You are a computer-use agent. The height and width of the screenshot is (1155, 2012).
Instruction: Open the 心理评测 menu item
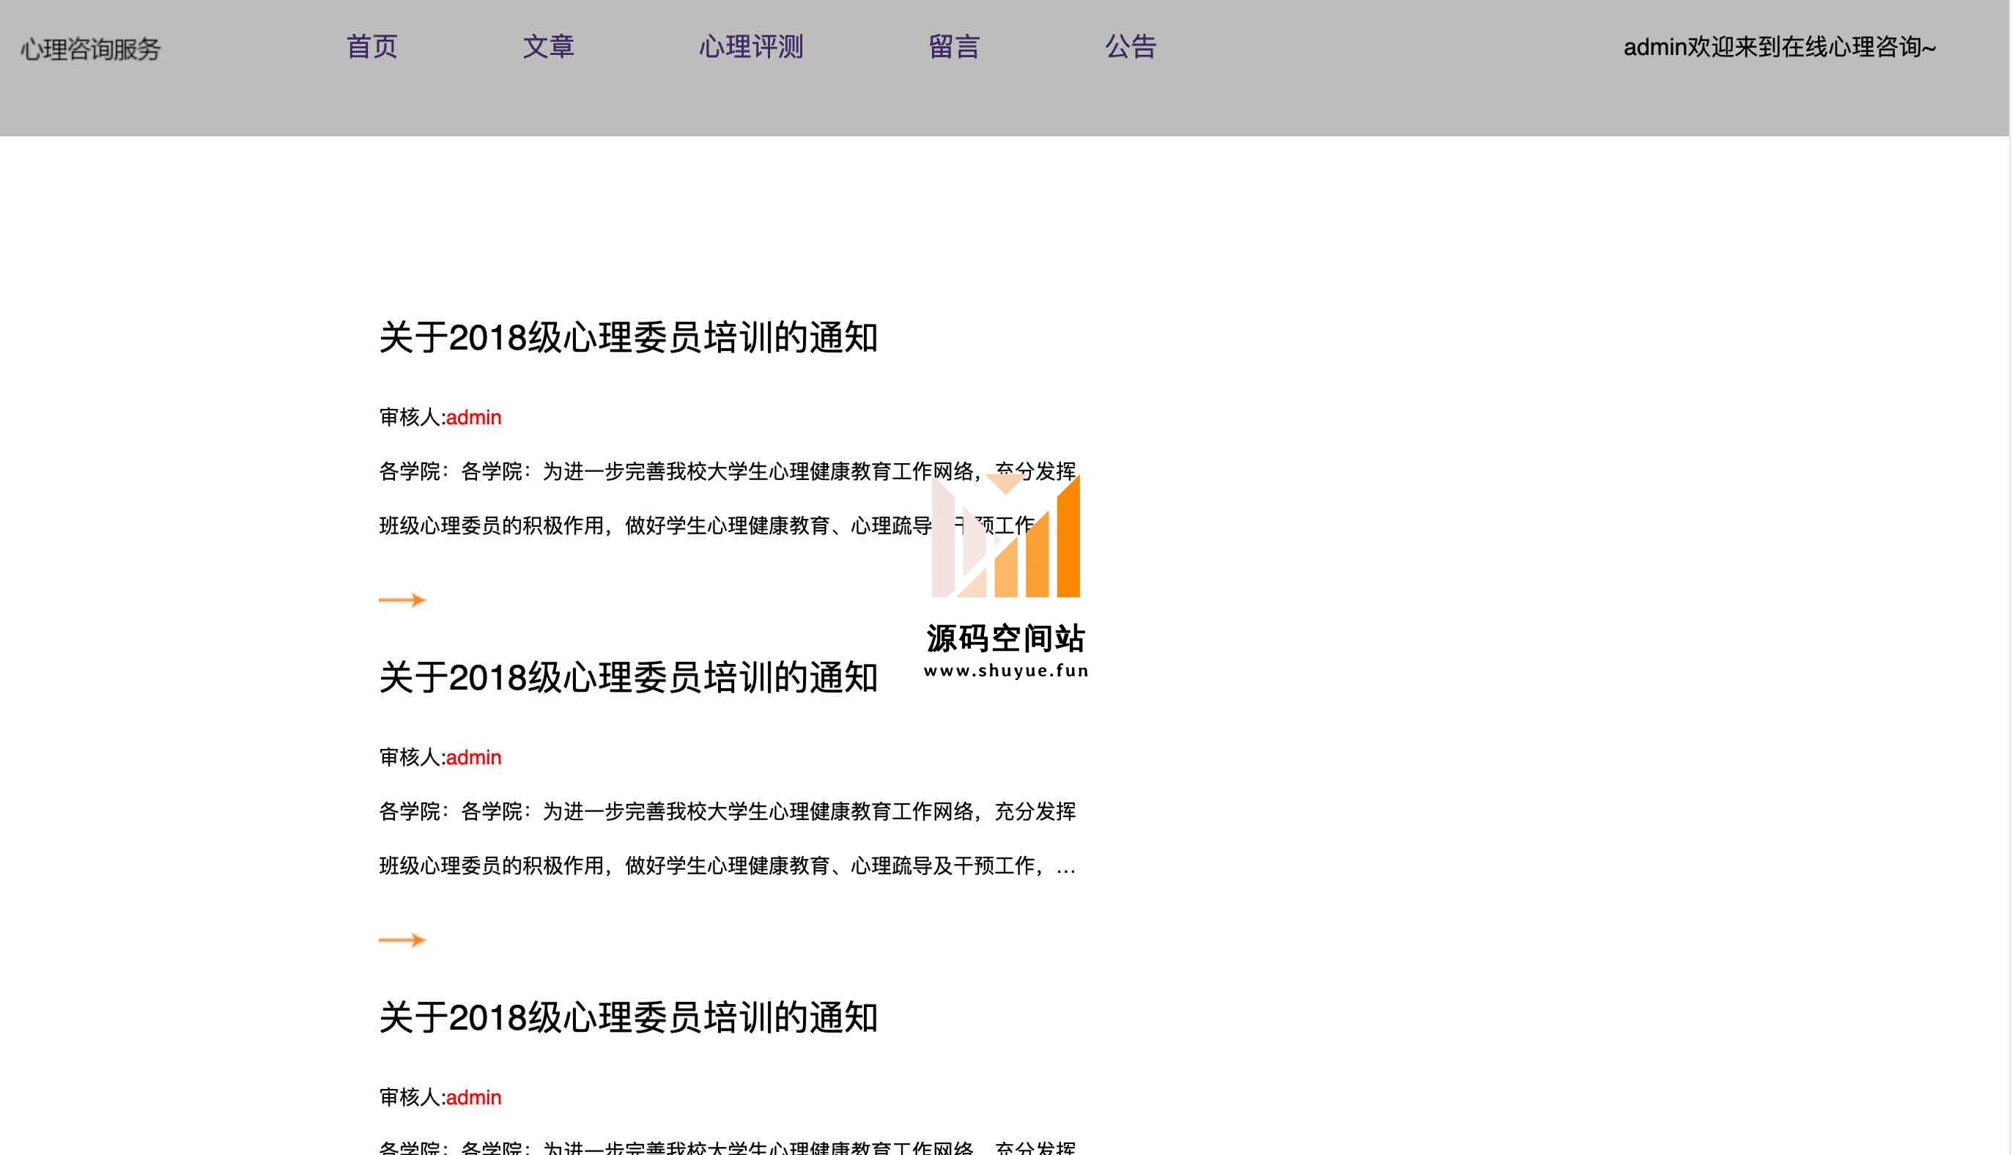click(751, 47)
